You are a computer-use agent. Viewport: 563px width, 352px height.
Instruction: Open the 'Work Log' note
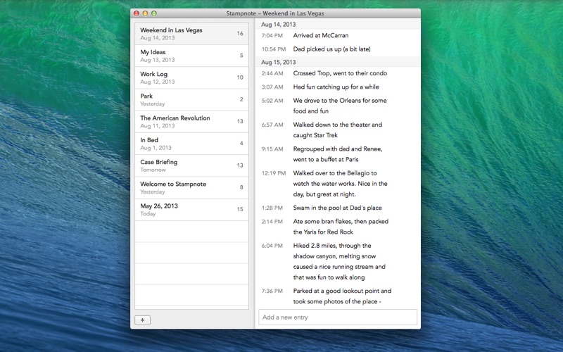(x=191, y=77)
